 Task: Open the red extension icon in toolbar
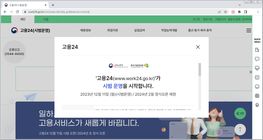coord(233,12)
